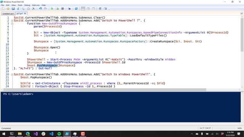Click Get-CimInstance on line 23

pos(48,83)
